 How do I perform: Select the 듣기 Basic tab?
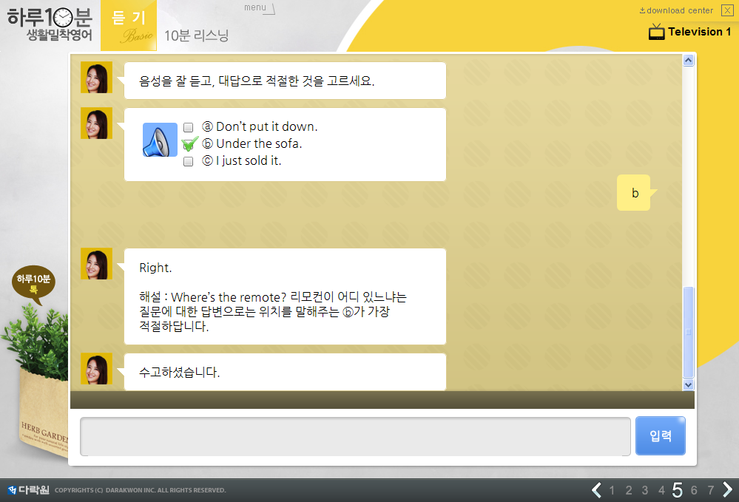point(134,26)
